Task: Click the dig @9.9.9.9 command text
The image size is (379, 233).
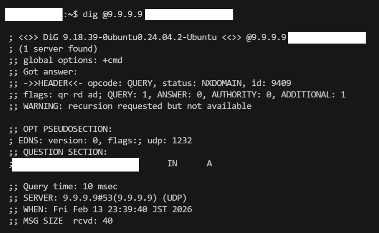Action: [x=112, y=15]
